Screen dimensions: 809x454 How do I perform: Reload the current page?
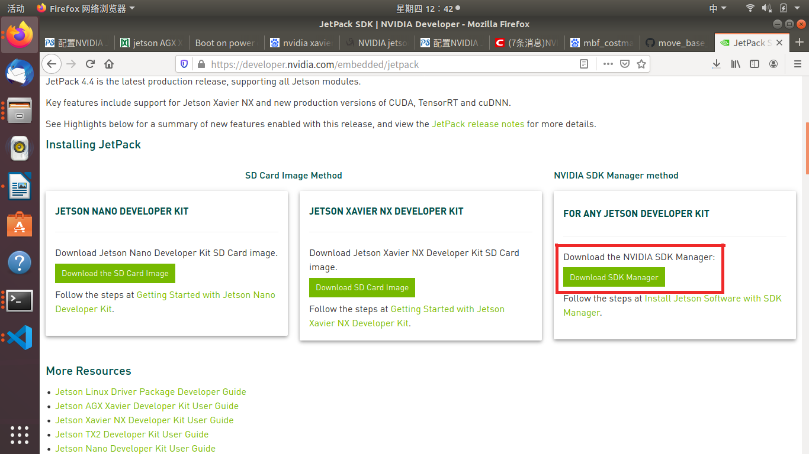(x=90, y=64)
